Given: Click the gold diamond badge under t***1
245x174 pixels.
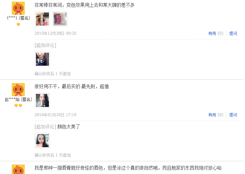Looking at the screenshot, I should point(19,25).
